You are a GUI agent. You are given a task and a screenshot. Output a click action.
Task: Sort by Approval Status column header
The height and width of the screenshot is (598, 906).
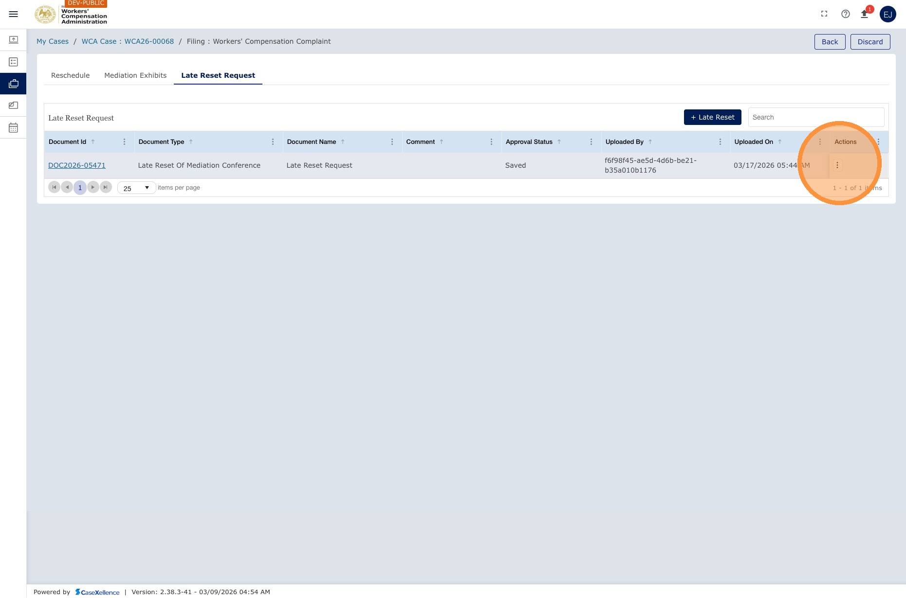point(529,142)
